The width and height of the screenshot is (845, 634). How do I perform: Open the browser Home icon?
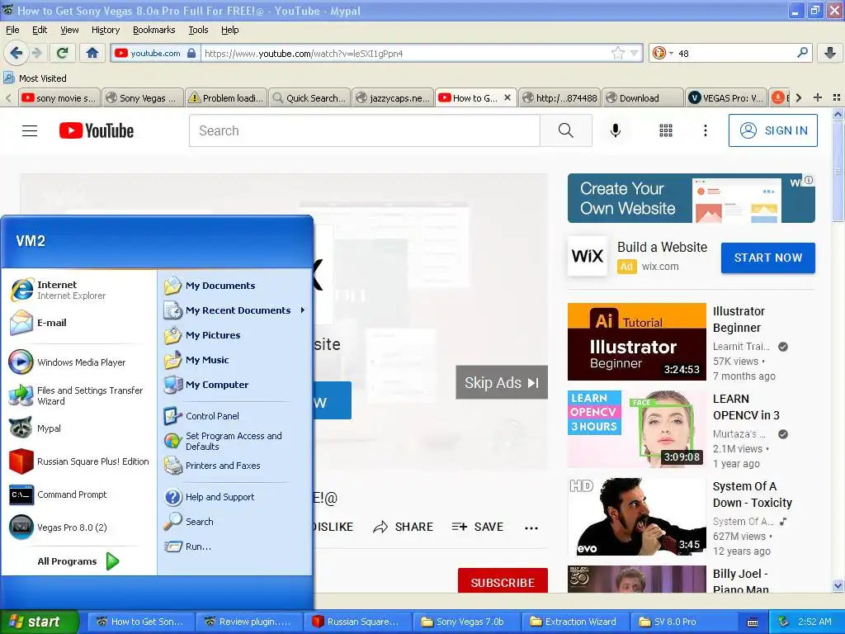click(x=92, y=53)
